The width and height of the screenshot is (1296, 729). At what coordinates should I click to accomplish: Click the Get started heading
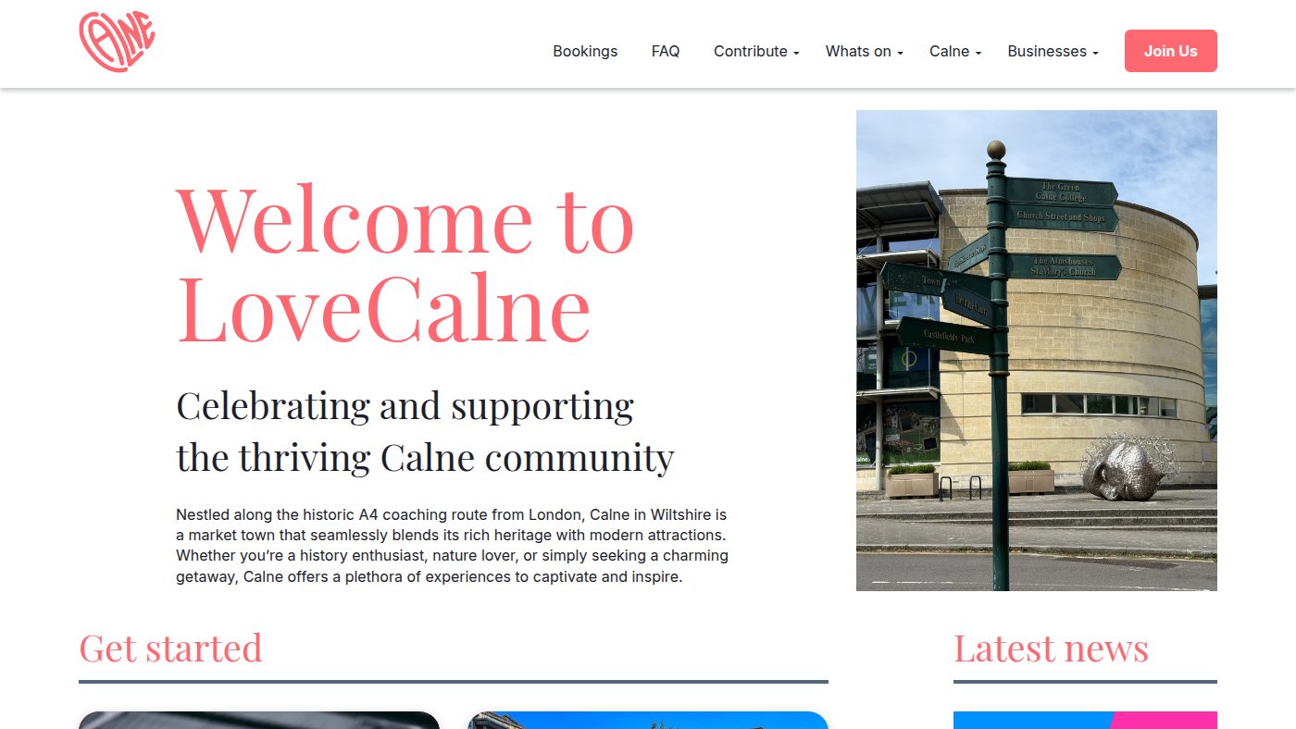click(x=170, y=649)
